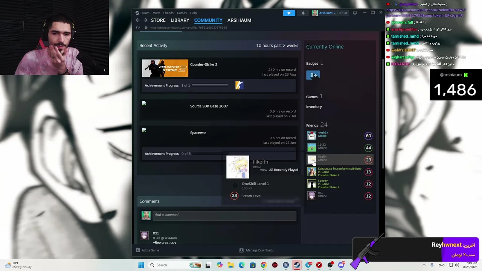Click the microphone tray icon
Viewport: 482px width, 271px height.
432,265
